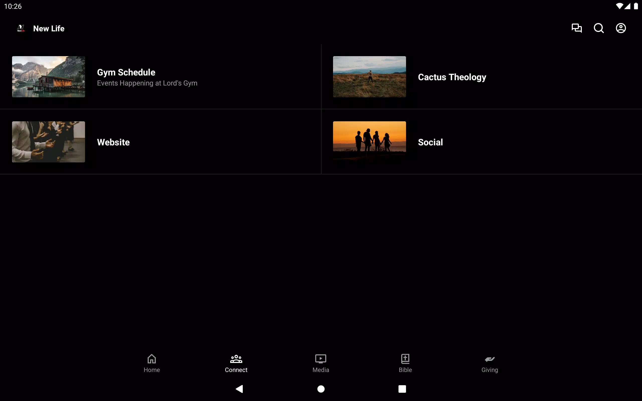
Task: Click the sunset silhouettes thumbnail
Action: (x=369, y=142)
